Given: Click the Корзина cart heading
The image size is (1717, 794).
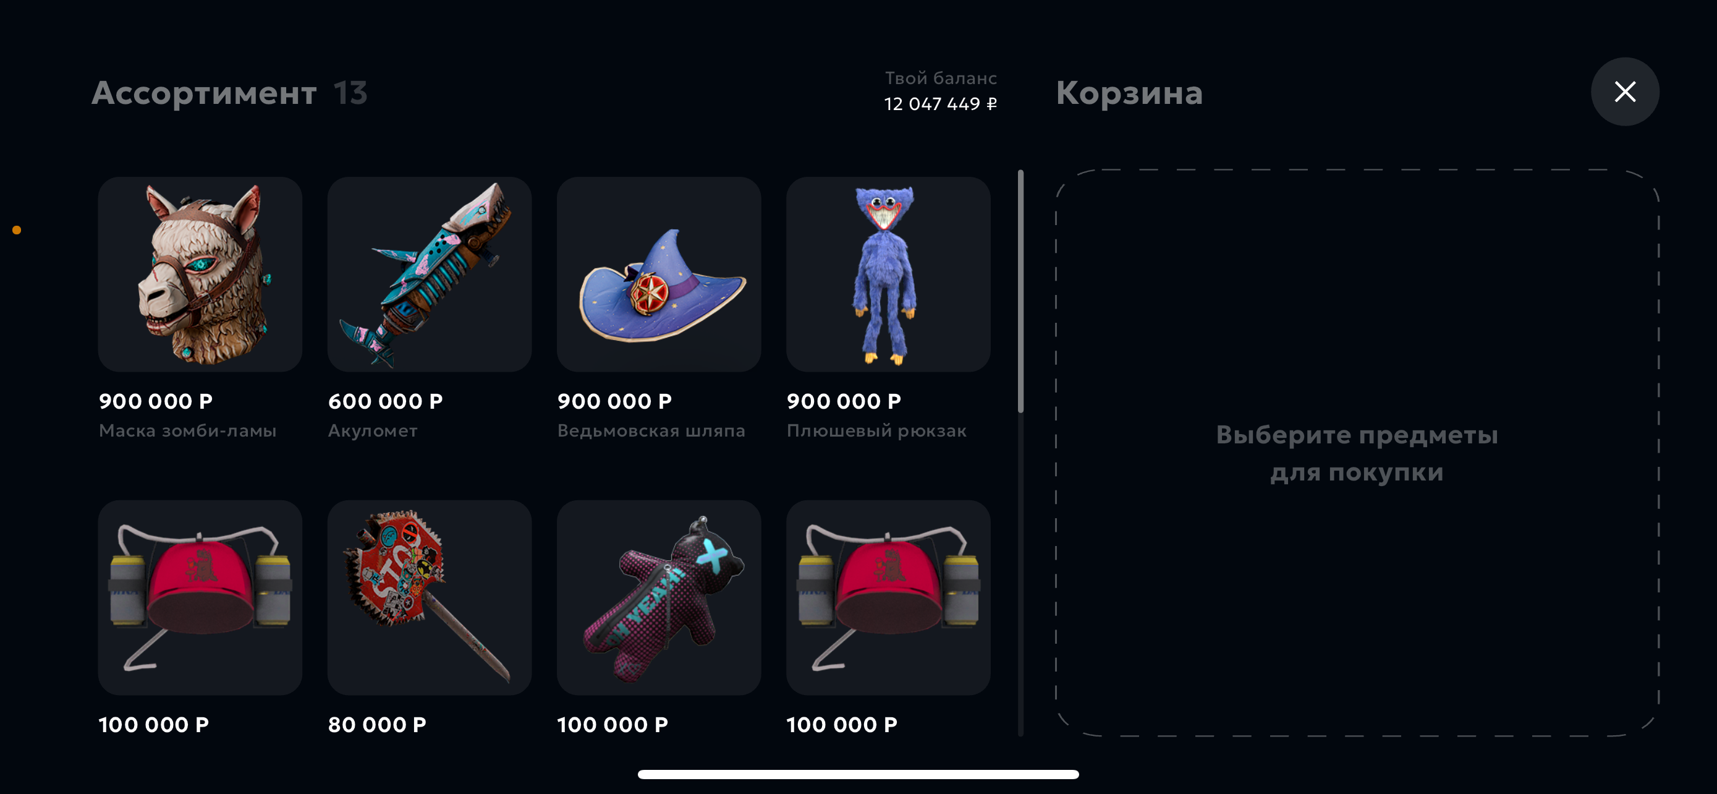Looking at the screenshot, I should [1129, 93].
